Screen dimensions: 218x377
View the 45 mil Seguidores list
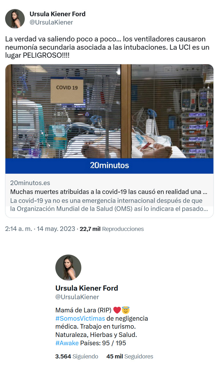tap(130, 356)
